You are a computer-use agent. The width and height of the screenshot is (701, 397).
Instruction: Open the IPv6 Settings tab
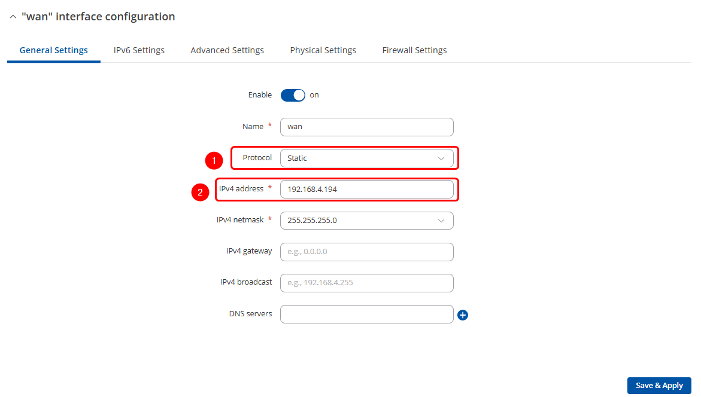[x=139, y=50]
